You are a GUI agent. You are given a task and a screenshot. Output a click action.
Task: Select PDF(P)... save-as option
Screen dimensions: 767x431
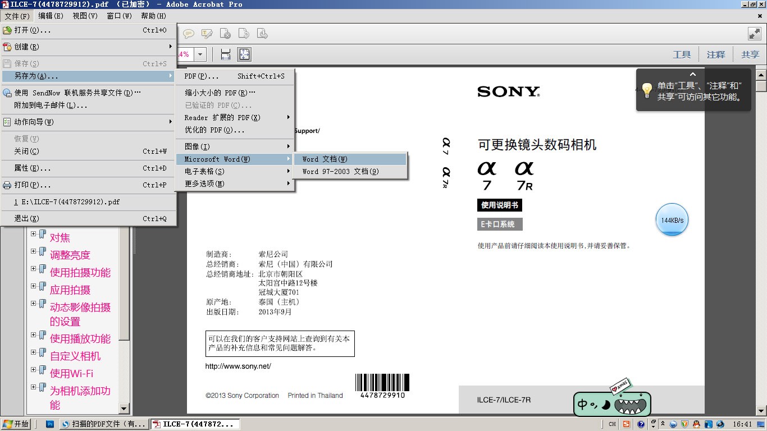click(x=235, y=76)
